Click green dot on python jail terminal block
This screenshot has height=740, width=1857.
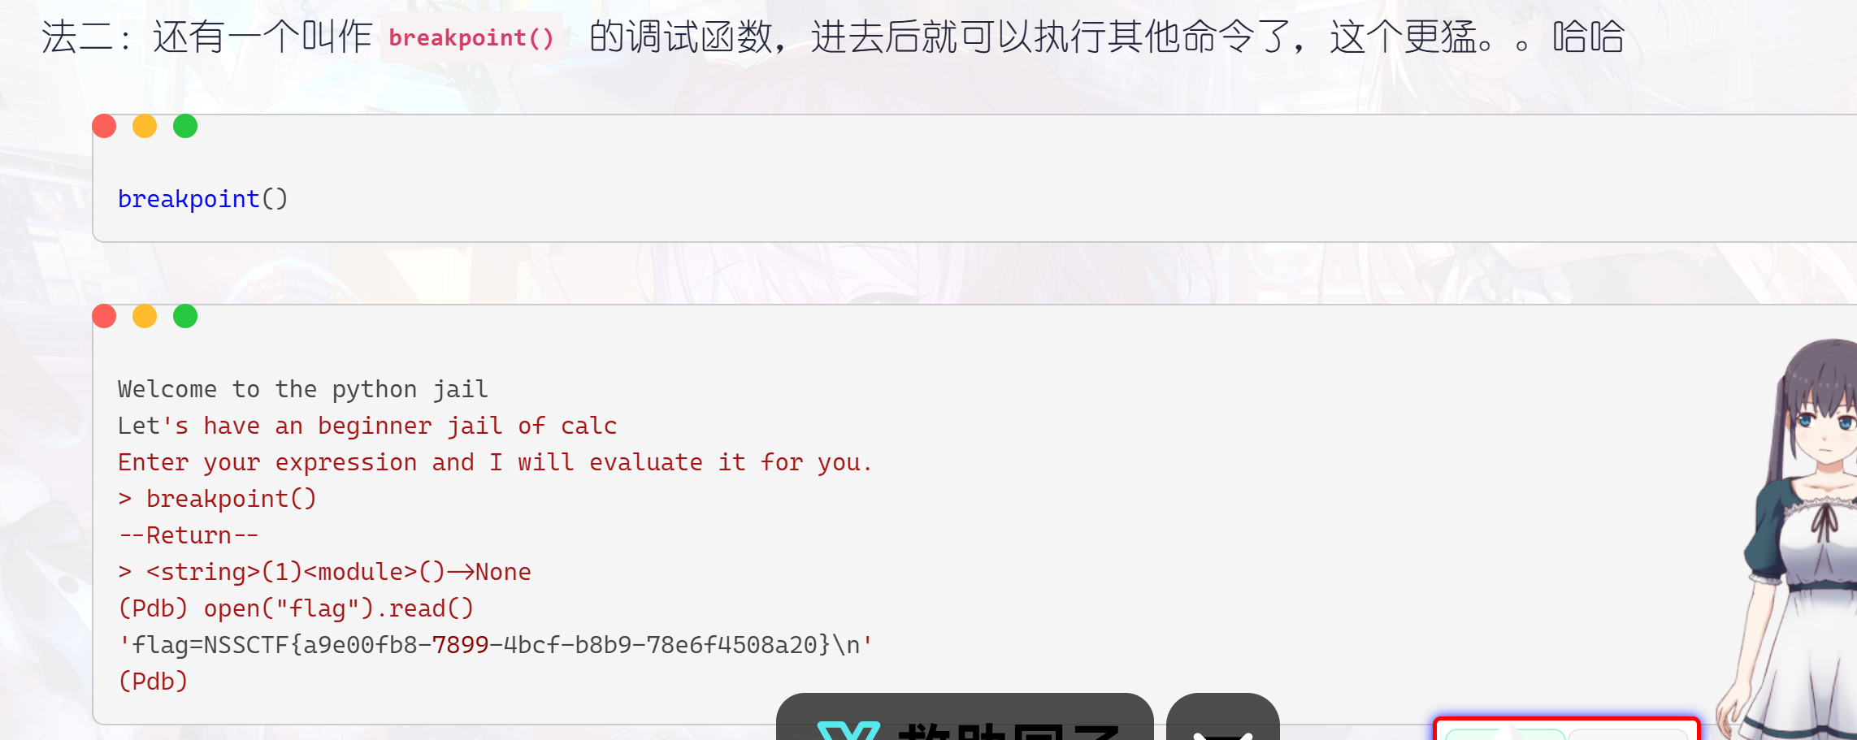pos(185,316)
